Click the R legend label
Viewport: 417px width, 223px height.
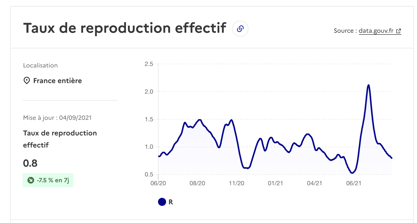click(x=171, y=202)
